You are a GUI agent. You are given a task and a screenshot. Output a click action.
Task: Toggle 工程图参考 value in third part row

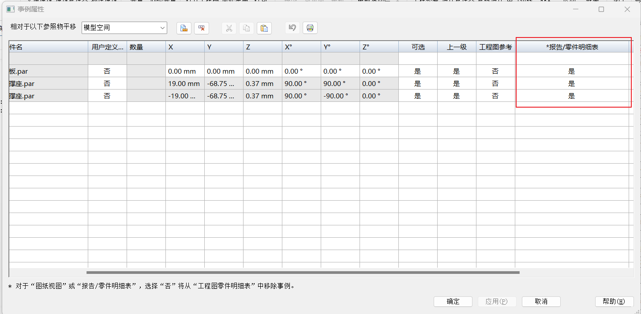[495, 96]
